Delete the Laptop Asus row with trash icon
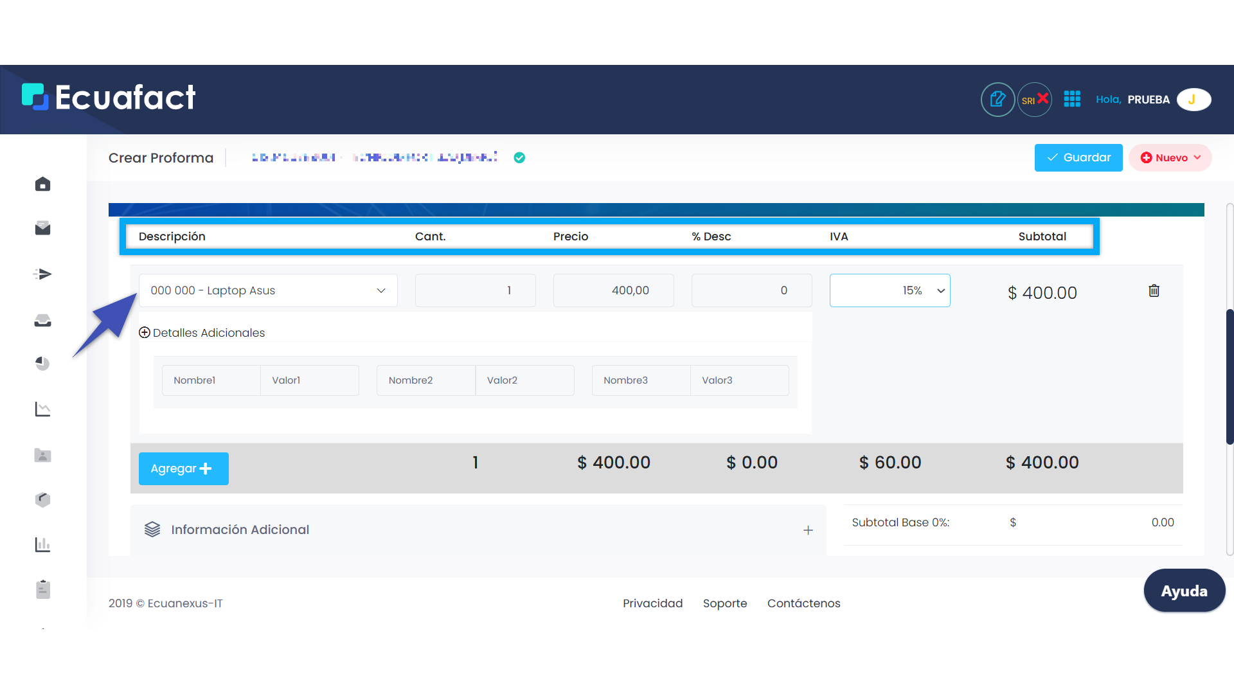 (x=1154, y=290)
